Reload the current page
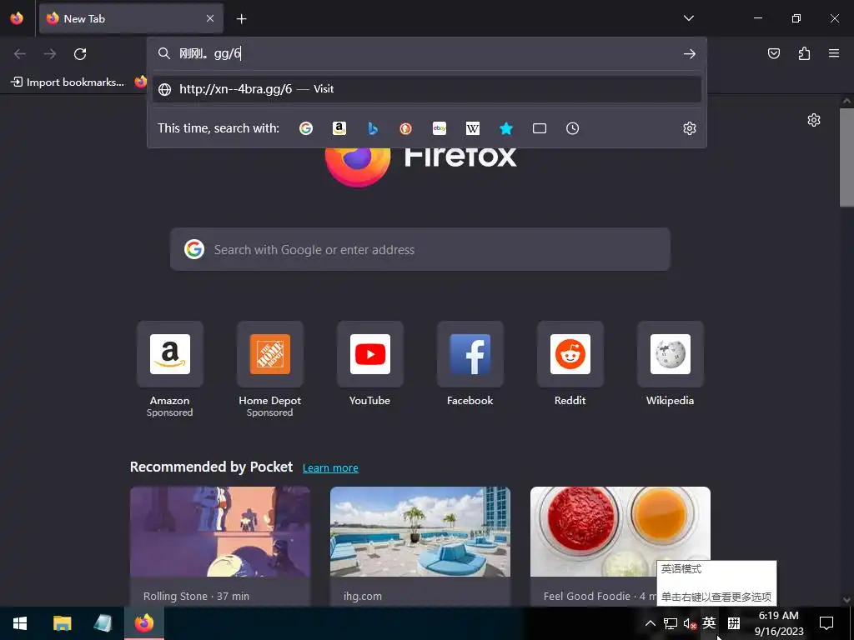This screenshot has width=854, height=640. [80, 54]
